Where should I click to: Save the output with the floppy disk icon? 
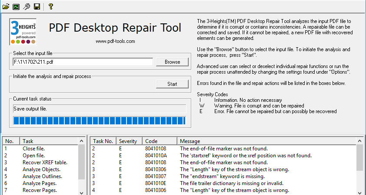click(x=37, y=6)
